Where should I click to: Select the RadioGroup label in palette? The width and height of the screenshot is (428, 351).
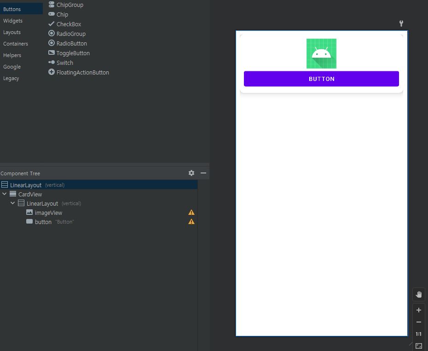[71, 34]
